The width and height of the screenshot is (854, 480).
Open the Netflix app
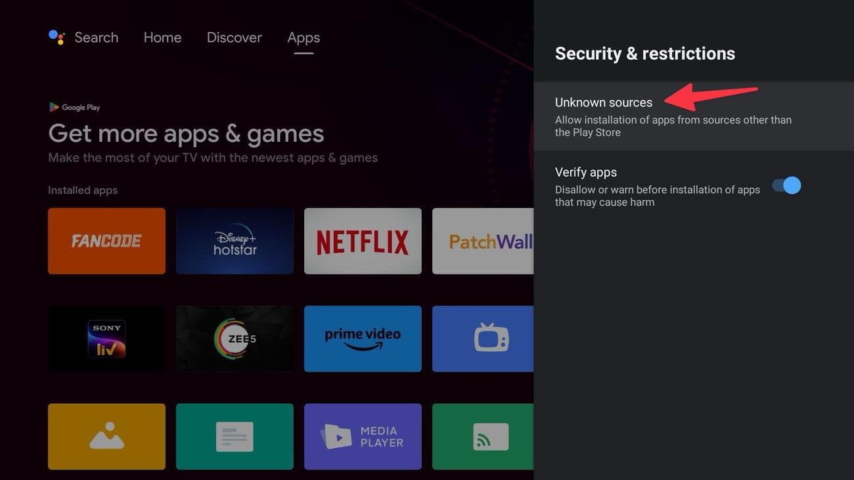click(x=362, y=240)
